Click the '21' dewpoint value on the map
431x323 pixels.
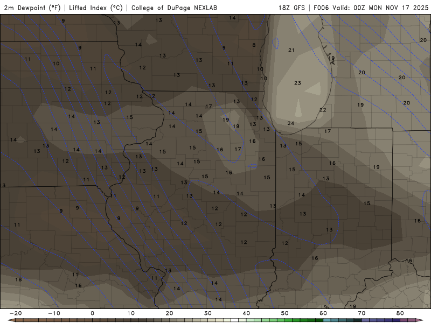(x=291, y=50)
